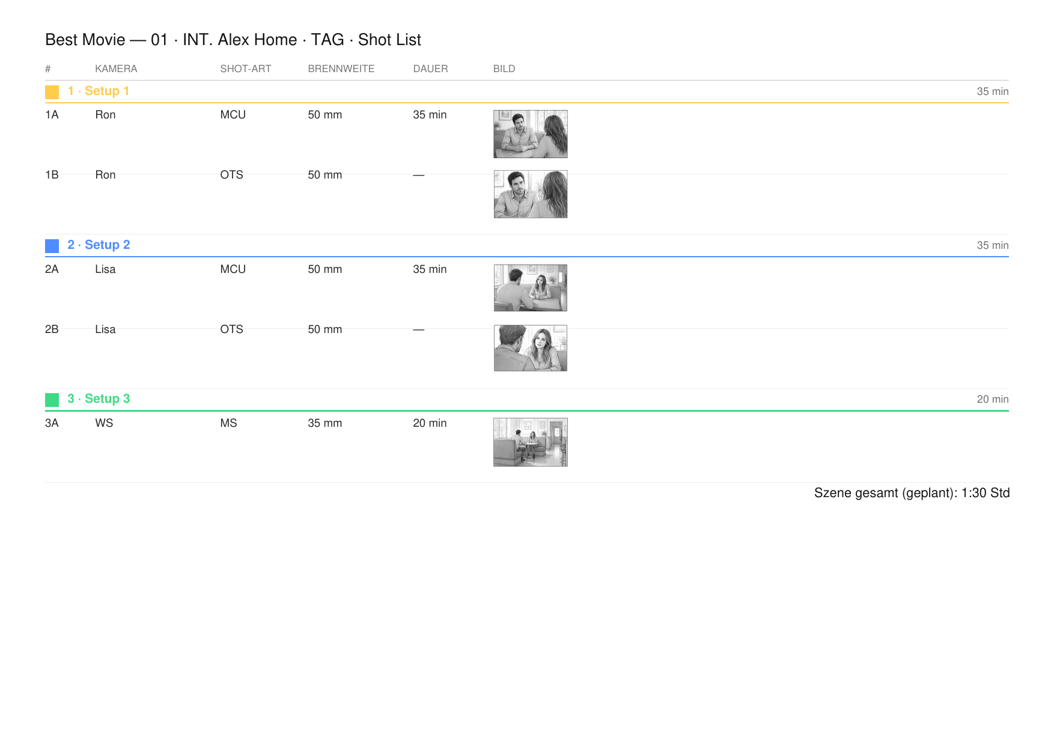Click the green Setup 3 color swatch
Screen dimensions: 1054x746
(x=52, y=400)
